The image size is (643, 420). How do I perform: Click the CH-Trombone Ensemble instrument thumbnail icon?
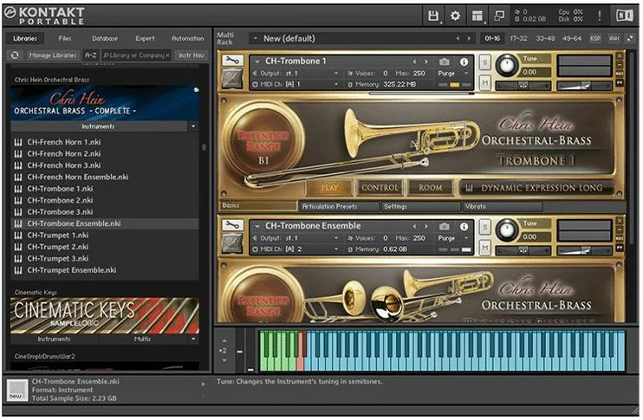[x=232, y=243]
